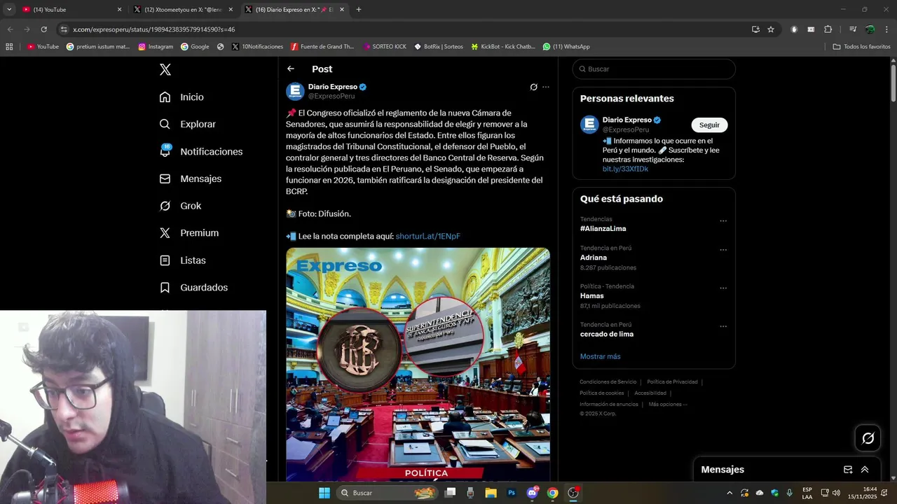Open the WhatsApp bookmark

click(566, 47)
